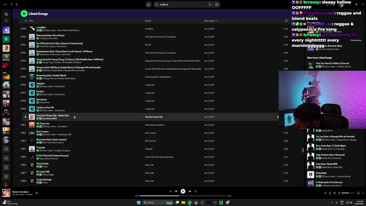Go back using the left arrow navigation
The height and width of the screenshot is (206, 366).
click(12, 5)
